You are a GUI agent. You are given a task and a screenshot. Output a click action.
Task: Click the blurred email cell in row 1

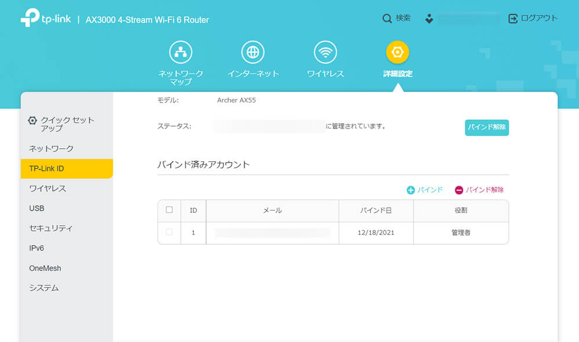(x=272, y=233)
